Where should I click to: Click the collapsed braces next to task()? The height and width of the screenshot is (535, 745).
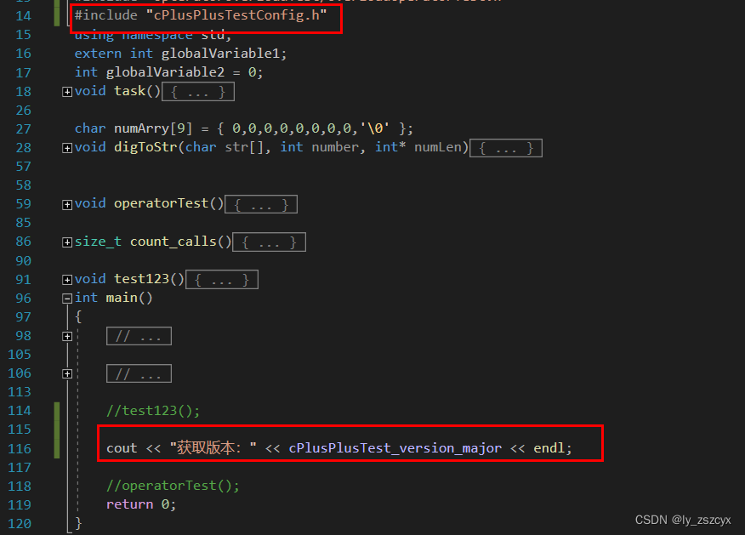click(197, 91)
